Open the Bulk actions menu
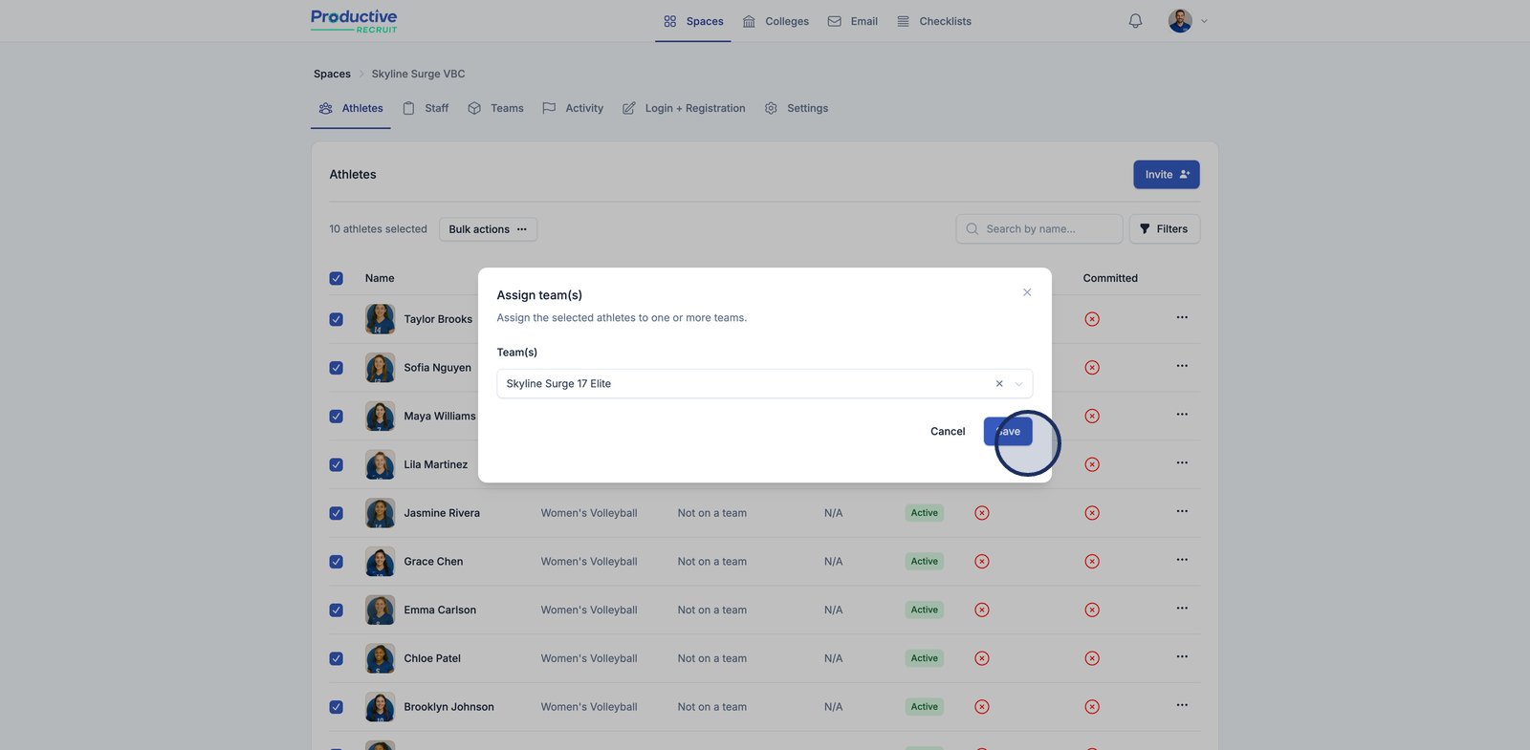 [x=488, y=229]
